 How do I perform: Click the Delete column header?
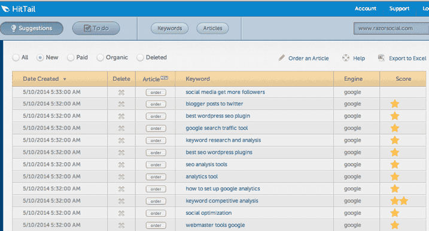click(121, 79)
